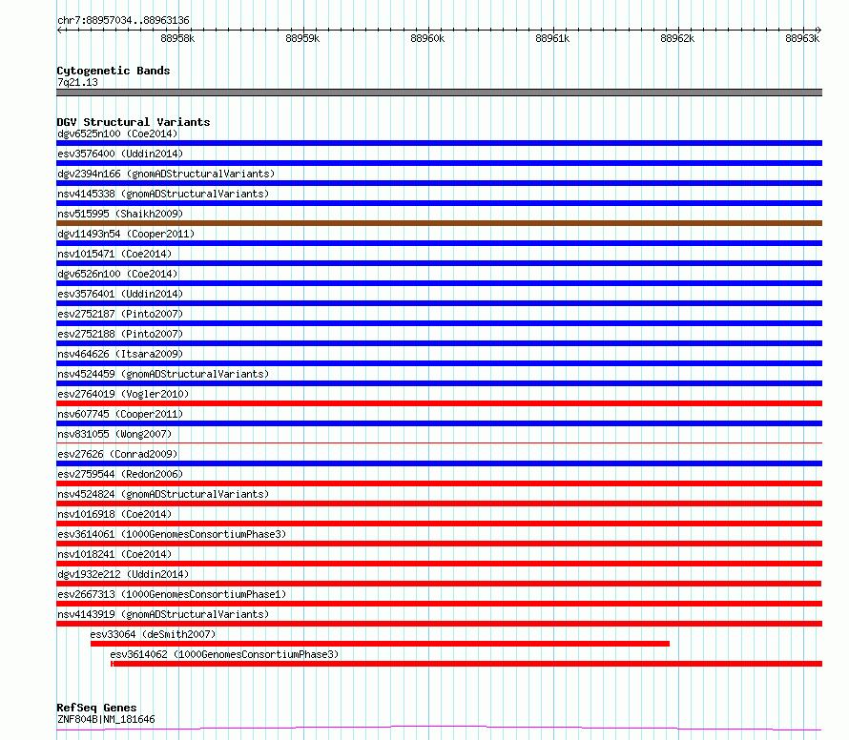The height and width of the screenshot is (740, 849).
Task: Open esv3614062 (1000GenomesConsortiumPhase3) label
Action: click(x=224, y=654)
